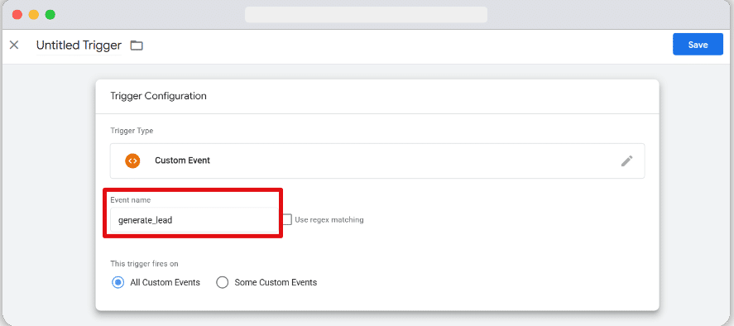Open the Custom Event trigger type row
The width and height of the screenshot is (734, 326).
[x=377, y=161]
